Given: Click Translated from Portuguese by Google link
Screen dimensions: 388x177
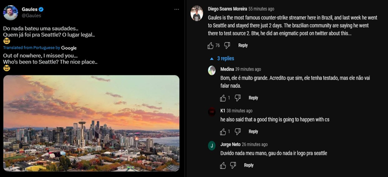Looking at the screenshot, I should (40, 48).
